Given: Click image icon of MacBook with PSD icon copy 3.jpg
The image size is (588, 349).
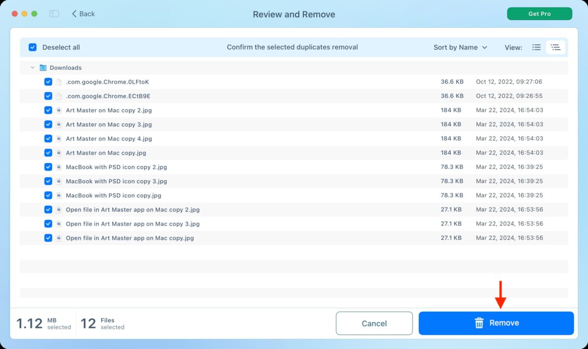Looking at the screenshot, I should 59,182.
